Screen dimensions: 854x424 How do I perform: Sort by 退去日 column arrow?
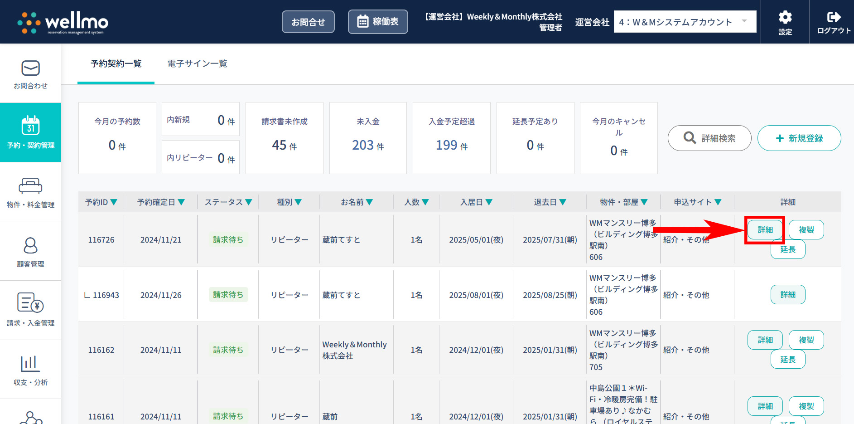(x=563, y=202)
